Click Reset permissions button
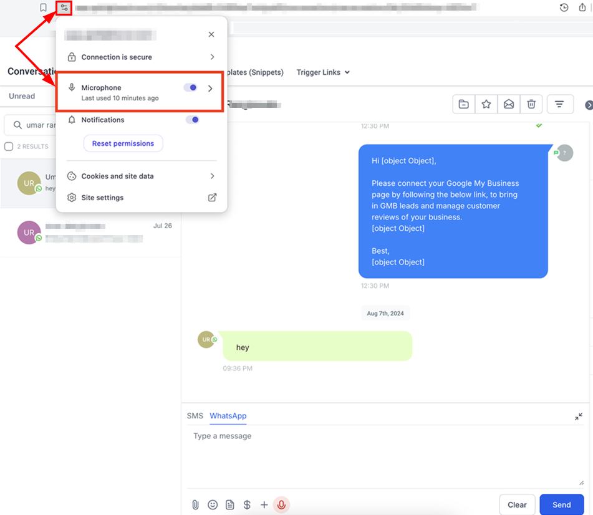Viewport: 593px width, 515px height. (123, 143)
